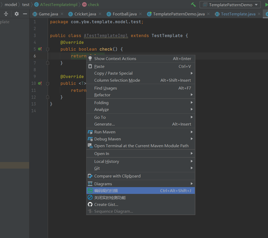Open the Copy / Paste Special submenu
Viewport: 268px width, 238px height.
tap(141, 73)
